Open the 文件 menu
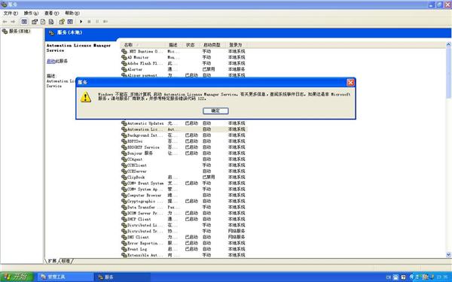 [x=11, y=14]
